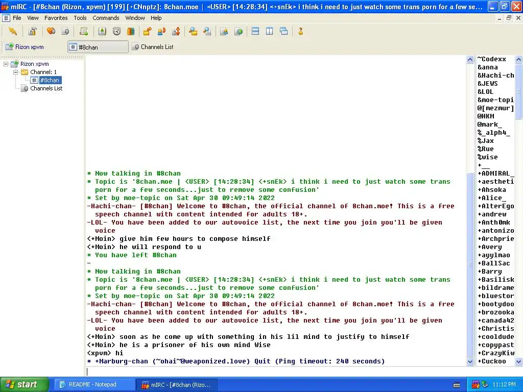Cascade windows using toolbar icon
The height and width of the screenshot is (392, 523).
point(284,31)
